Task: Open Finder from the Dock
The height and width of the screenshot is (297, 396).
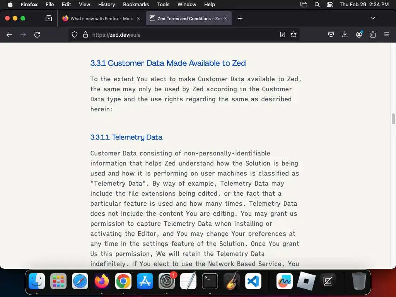Action: tap(37, 281)
